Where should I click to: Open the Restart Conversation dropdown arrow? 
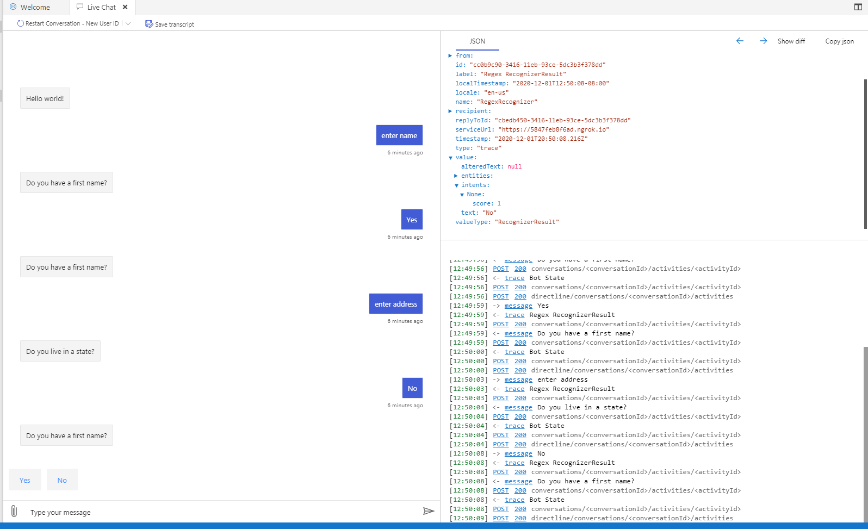[128, 23]
